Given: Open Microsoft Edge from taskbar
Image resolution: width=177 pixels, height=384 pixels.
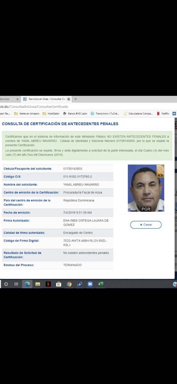Looking at the screenshot, I should click(27, 284).
